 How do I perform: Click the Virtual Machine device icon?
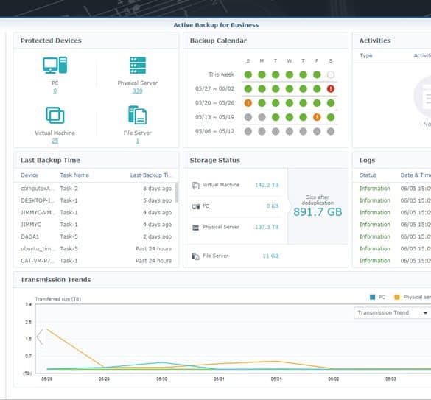click(55, 115)
